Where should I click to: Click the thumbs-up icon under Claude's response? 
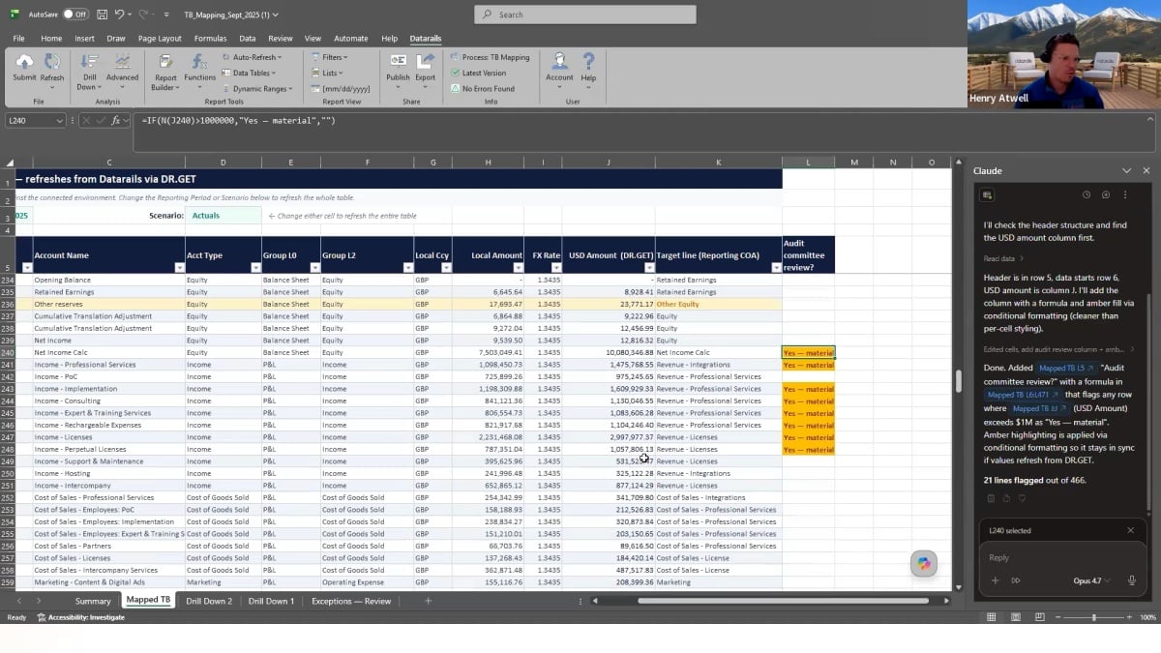pos(1006,498)
